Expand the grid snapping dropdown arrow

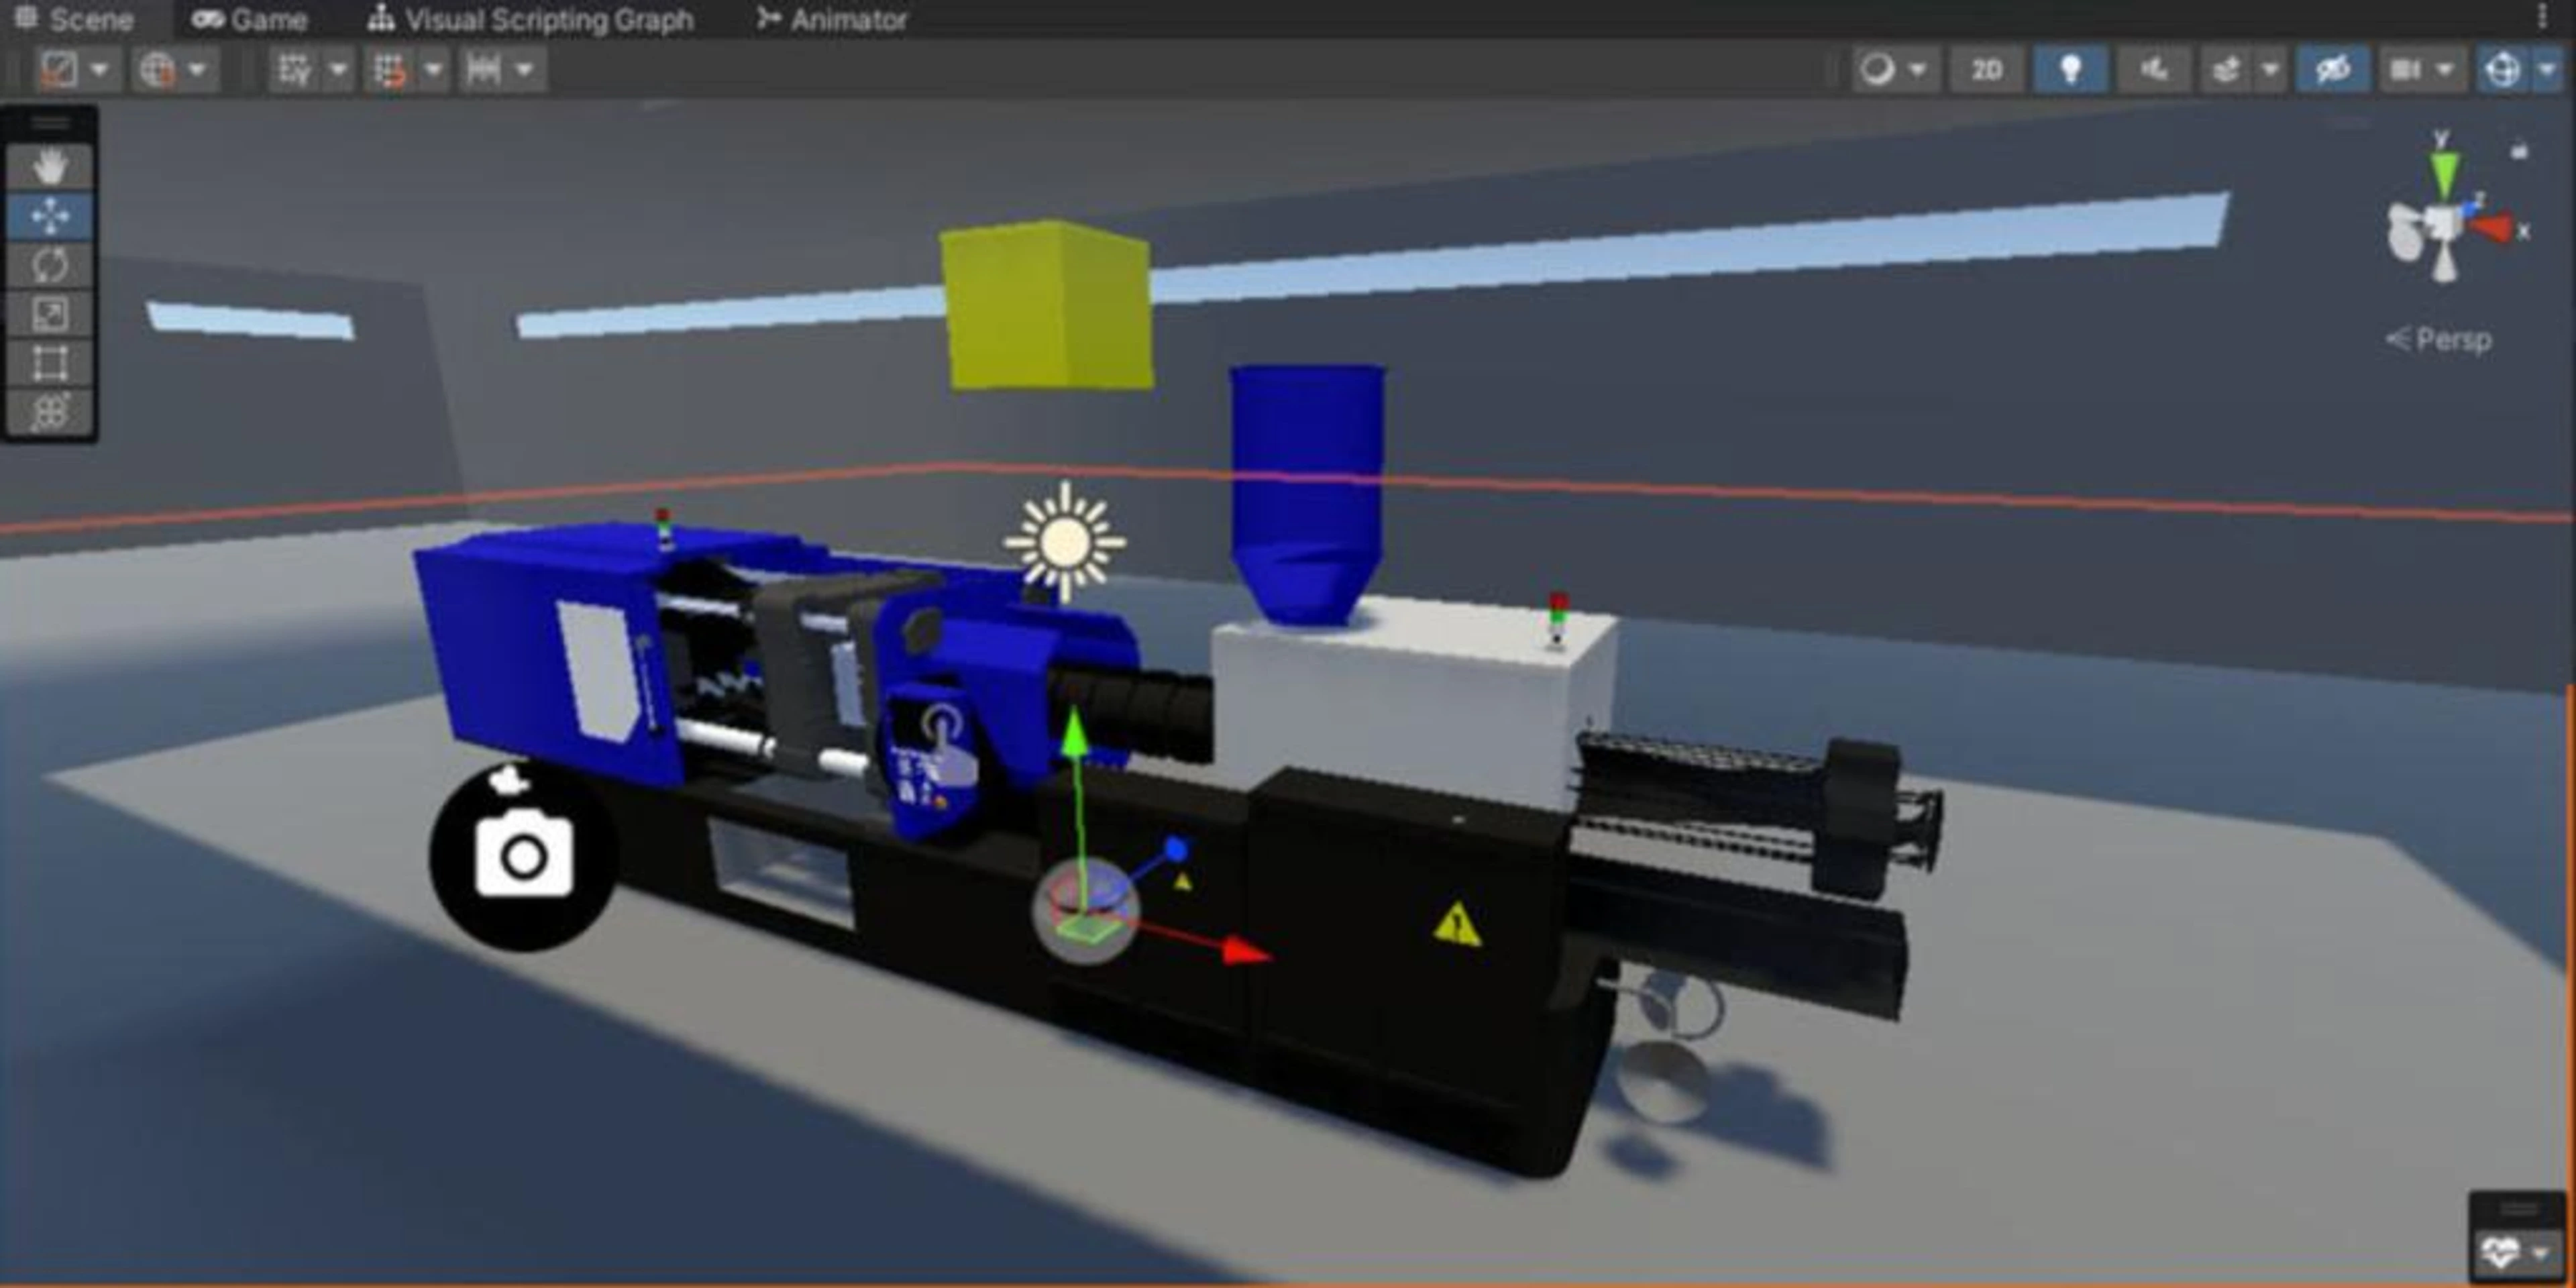(x=433, y=69)
